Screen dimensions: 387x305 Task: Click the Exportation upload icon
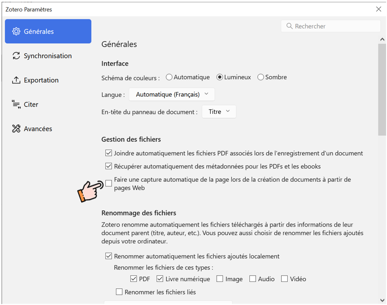[x=16, y=80]
